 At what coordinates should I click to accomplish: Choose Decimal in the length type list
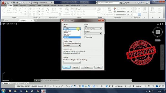pyautogui.click(x=72, y=33)
